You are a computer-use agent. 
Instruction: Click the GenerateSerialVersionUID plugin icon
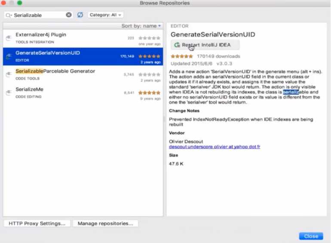(x=9, y=57)
